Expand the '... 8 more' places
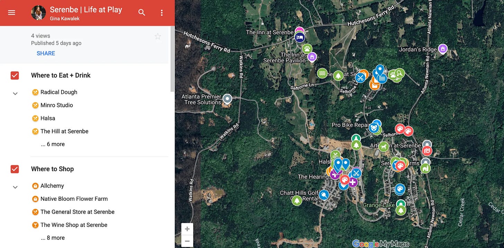Screen dimensions: 504x248 tap(53, 238)
